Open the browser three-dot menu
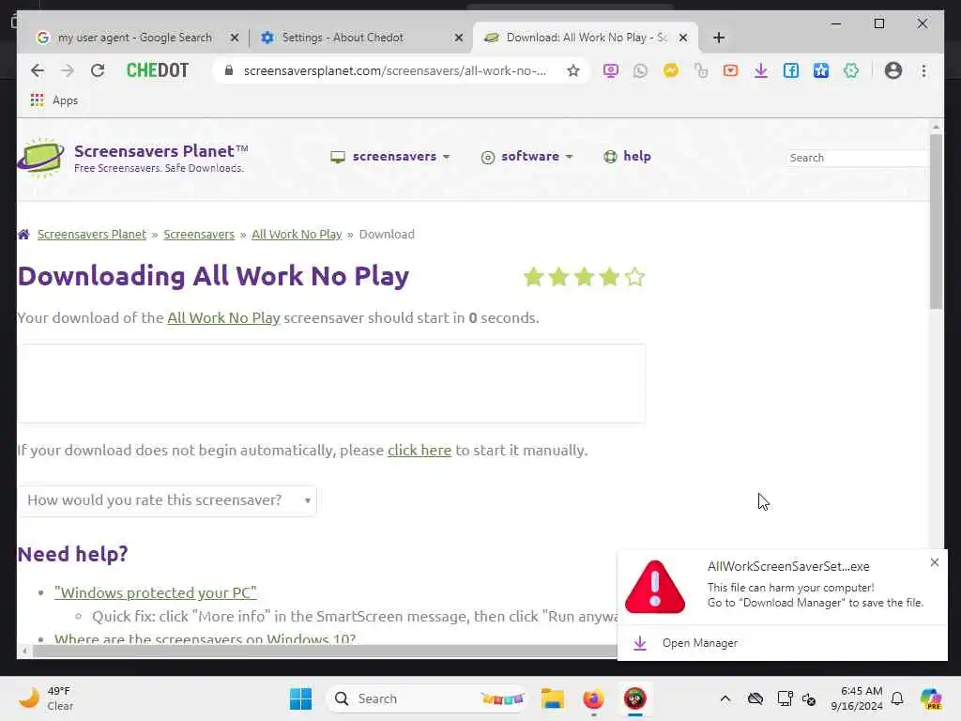The height and width of the screenshot is (721, 961). click(923, 70)
